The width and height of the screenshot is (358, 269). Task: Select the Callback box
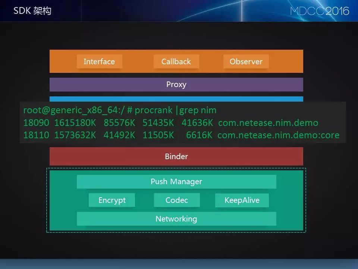pos(176,61)
